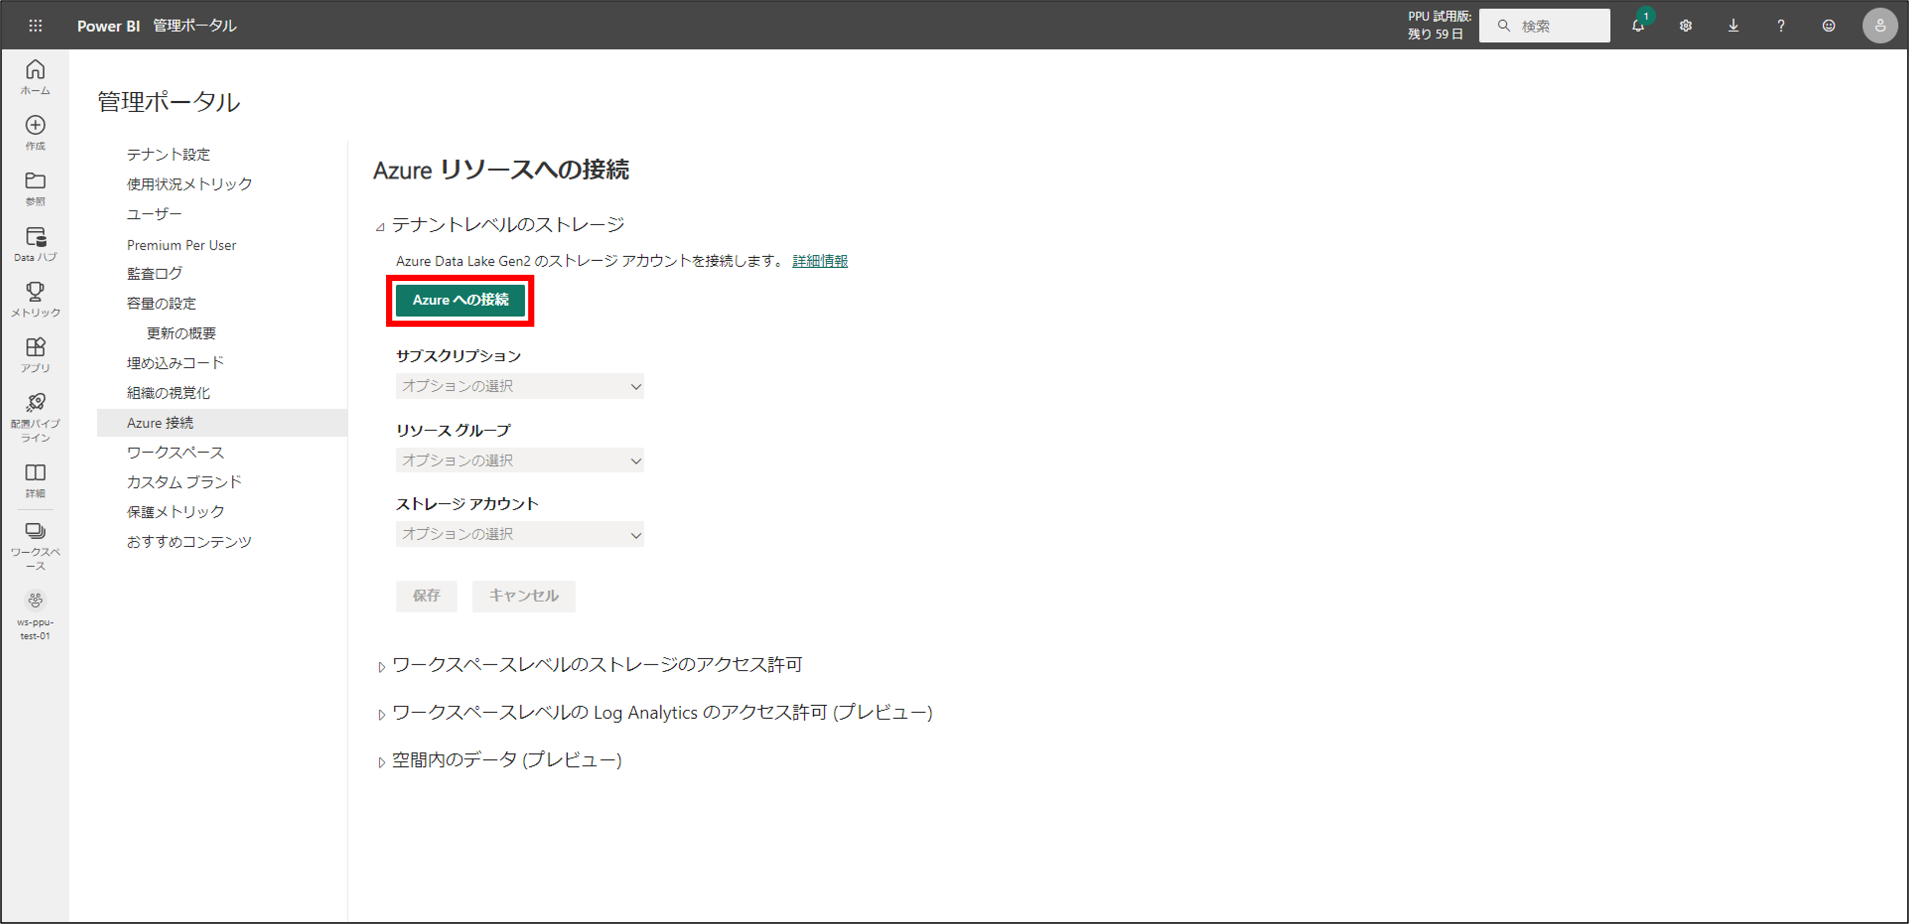
Task: Select 容量の設定 menu item
Action: pos(161,303)
